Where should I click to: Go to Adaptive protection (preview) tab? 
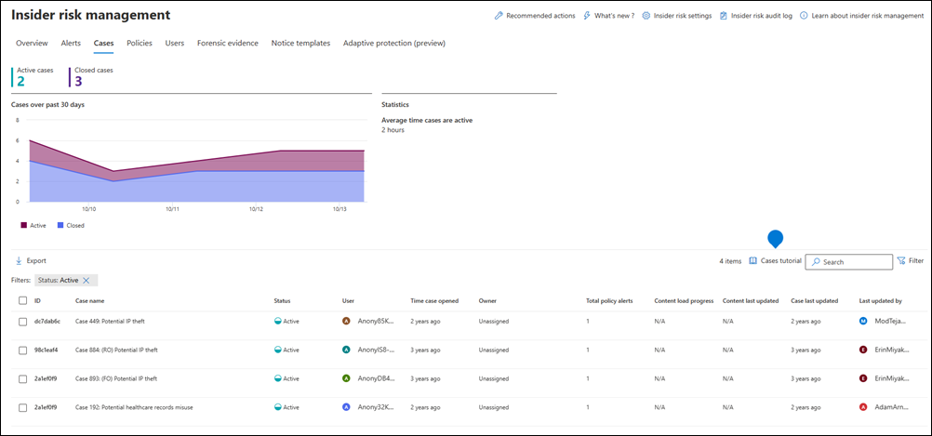click(393, 43)
